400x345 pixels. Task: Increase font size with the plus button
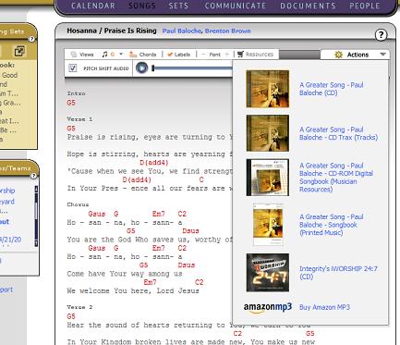coord(227,55)
